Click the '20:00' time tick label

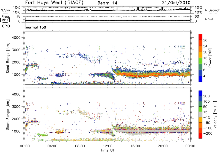tap(163, 146)
